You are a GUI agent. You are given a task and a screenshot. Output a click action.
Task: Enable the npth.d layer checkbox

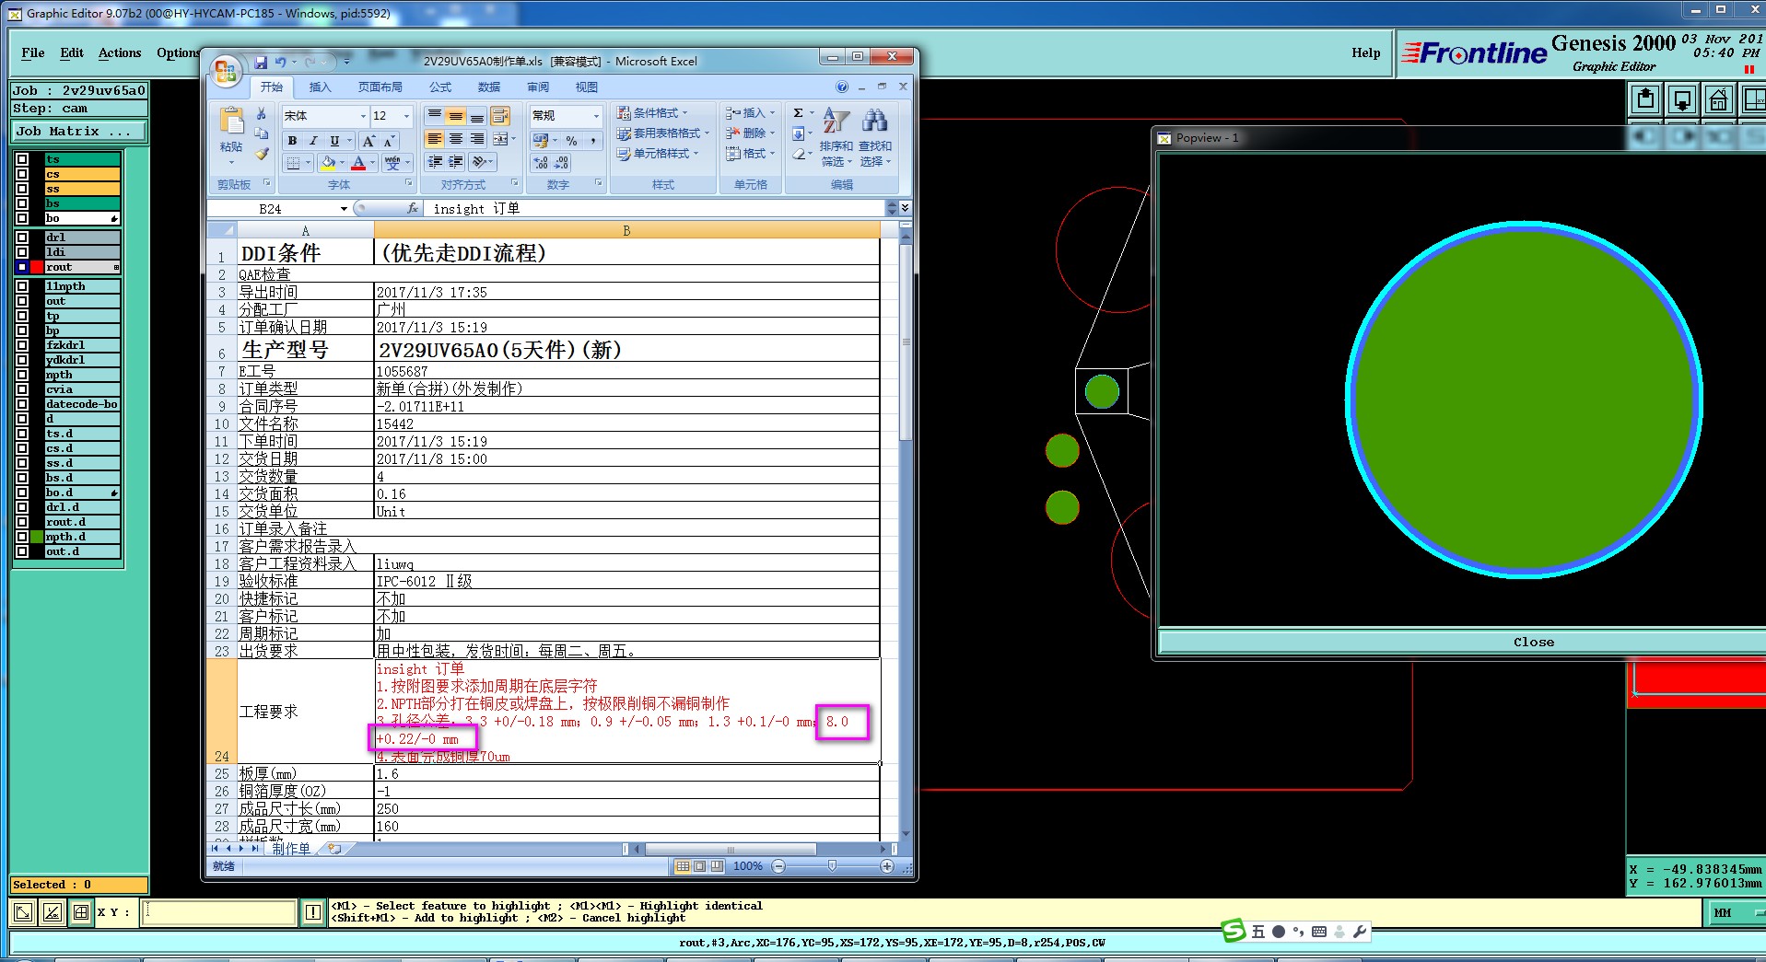tap(22, 537)
